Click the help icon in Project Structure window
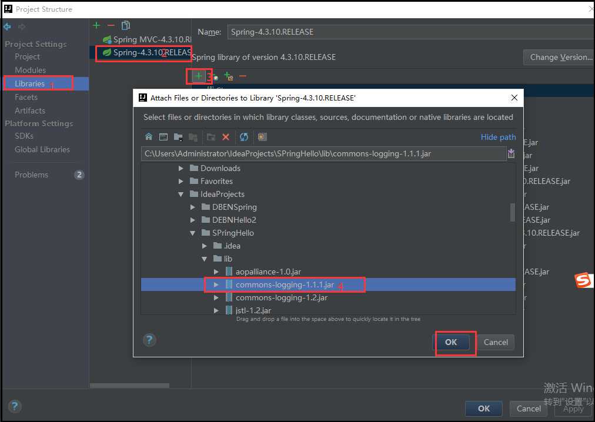Viewport: 595px width, 422px height. (x=15, y=407)
